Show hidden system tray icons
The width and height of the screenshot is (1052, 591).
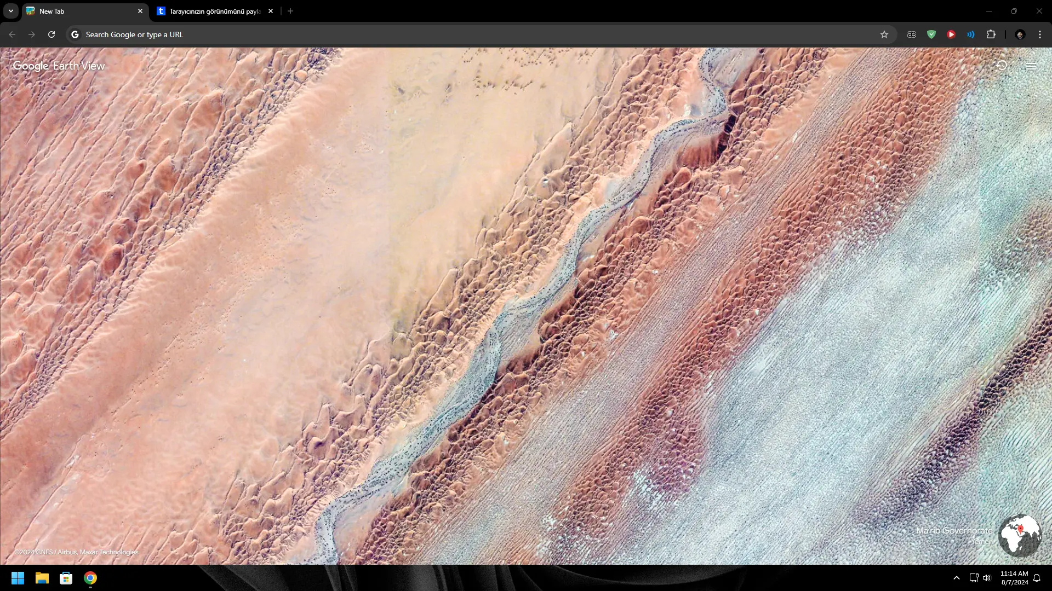[x=957, y=578]
